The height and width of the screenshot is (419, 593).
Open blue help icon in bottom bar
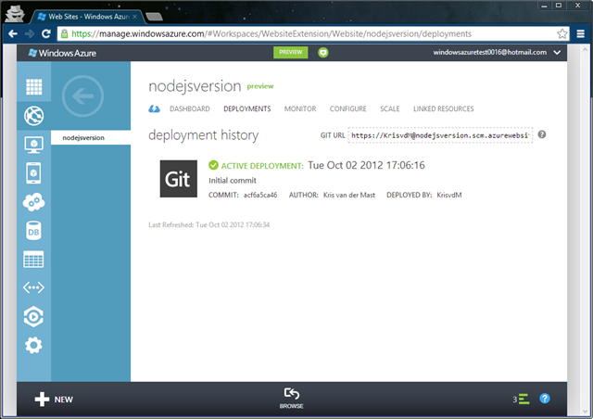pos(545,399)
